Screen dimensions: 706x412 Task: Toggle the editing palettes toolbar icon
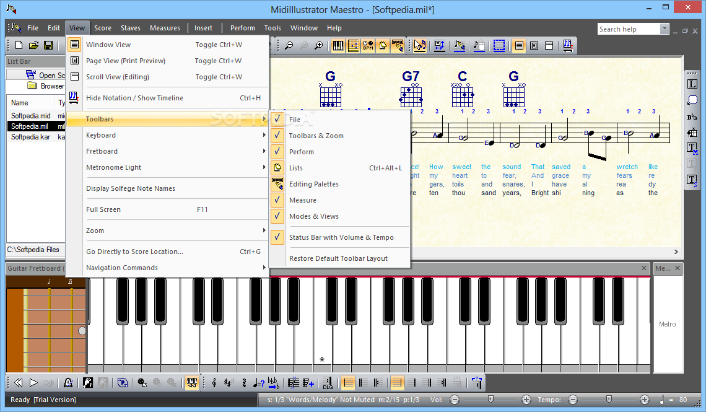pyautogui.click(x=398, y=45)
